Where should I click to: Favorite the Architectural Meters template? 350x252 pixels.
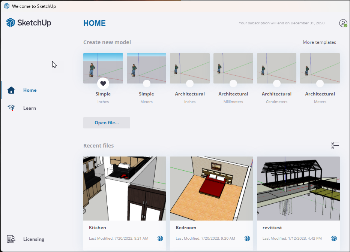tap(320, 84)
